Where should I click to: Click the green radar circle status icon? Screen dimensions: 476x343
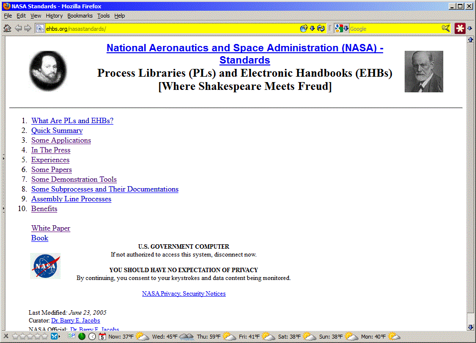pos(82,336)
